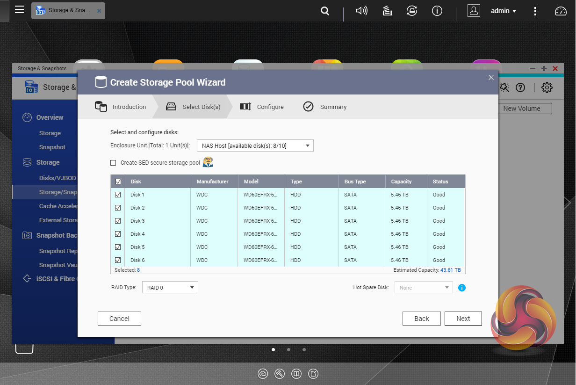Image resolution: width=576 pixels, height=385 pixels.
Task: Select Snapshot under Overview in sidebar
Action: coord(52,147)
